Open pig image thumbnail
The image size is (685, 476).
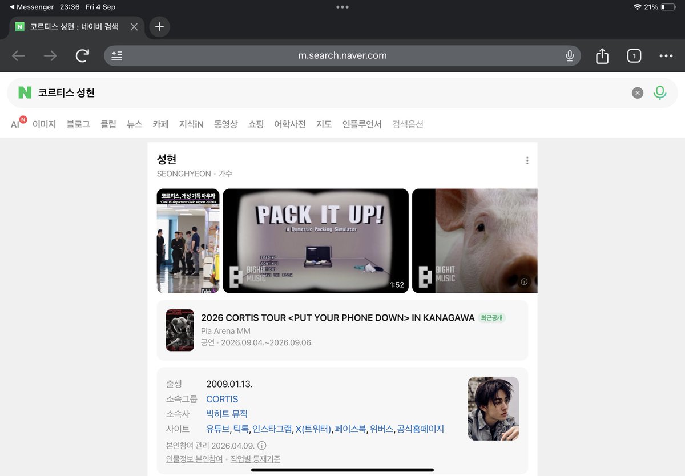click(475, 241)
